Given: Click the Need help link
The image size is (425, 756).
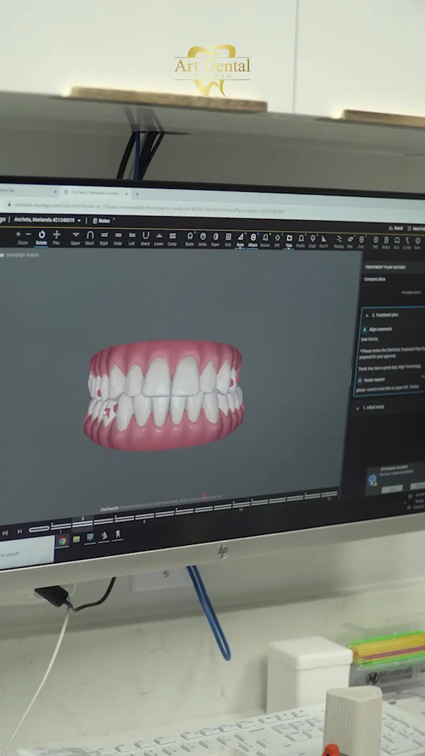Looking at the screenshot, I should click(x=416, y=229).
